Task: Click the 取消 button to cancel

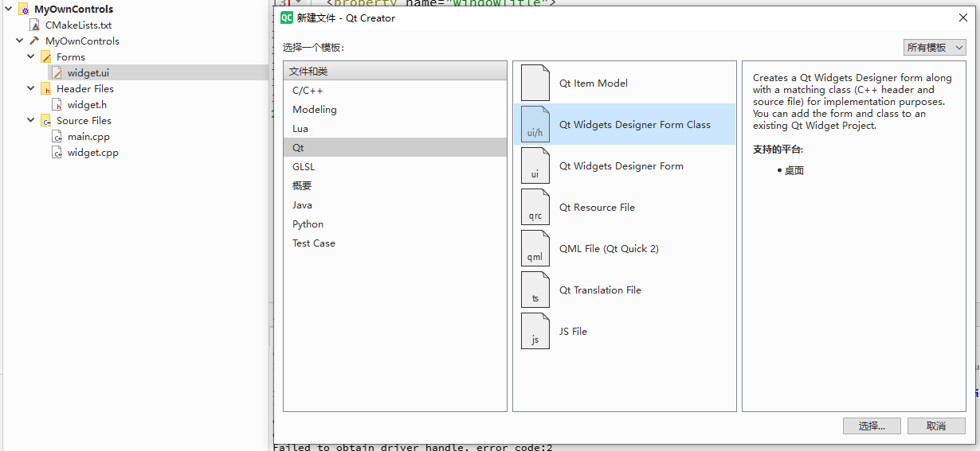Action: (x=935, y=426)
